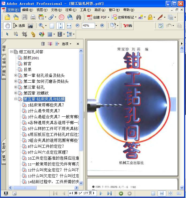This screenshot has width=186, height=198.
Task: Expand 第一章 钻孔设备及钻头 bookmark
Action: (x=16, y=75)
